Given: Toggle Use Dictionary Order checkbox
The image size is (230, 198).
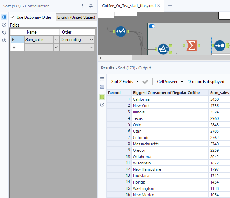Looking at the screenshot, I should point(12,17).
